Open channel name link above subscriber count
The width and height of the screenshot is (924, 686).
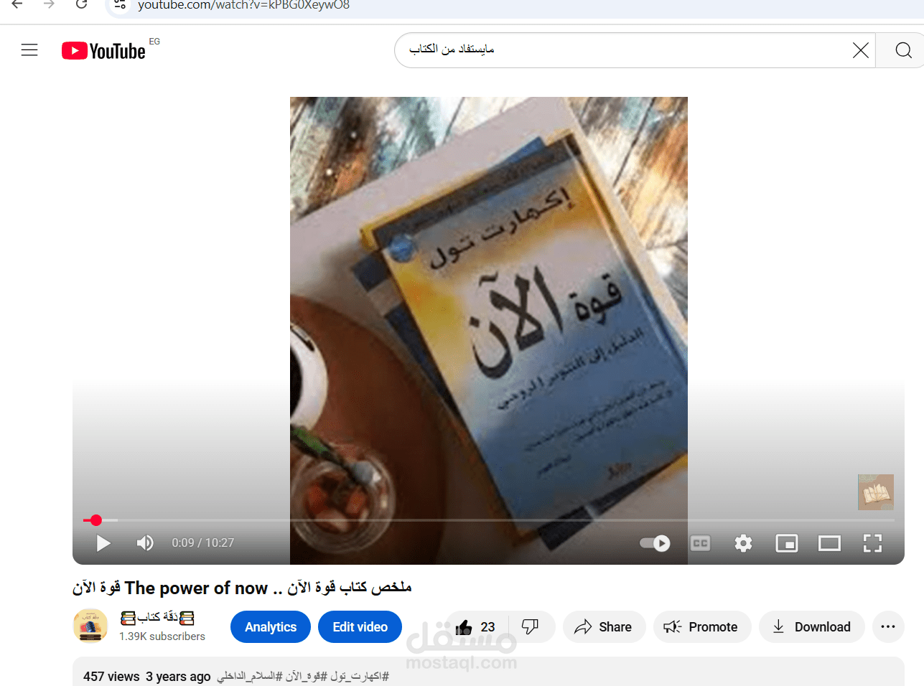pyautogui.click(x=157, y=618)
